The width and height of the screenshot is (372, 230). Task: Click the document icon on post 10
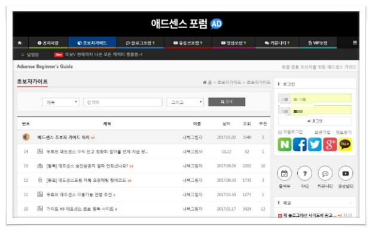(x=40, y=208)
